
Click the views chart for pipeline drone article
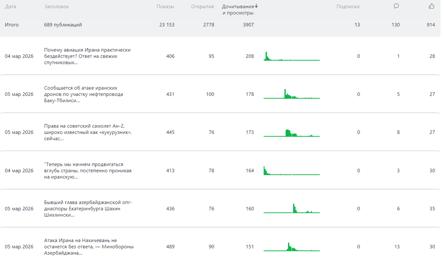(292, 94)
